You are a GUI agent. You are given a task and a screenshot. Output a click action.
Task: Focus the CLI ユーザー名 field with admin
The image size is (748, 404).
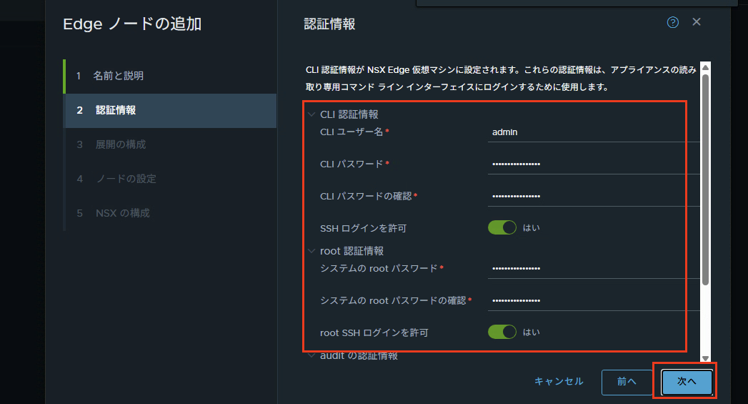(x=594, y=132)
